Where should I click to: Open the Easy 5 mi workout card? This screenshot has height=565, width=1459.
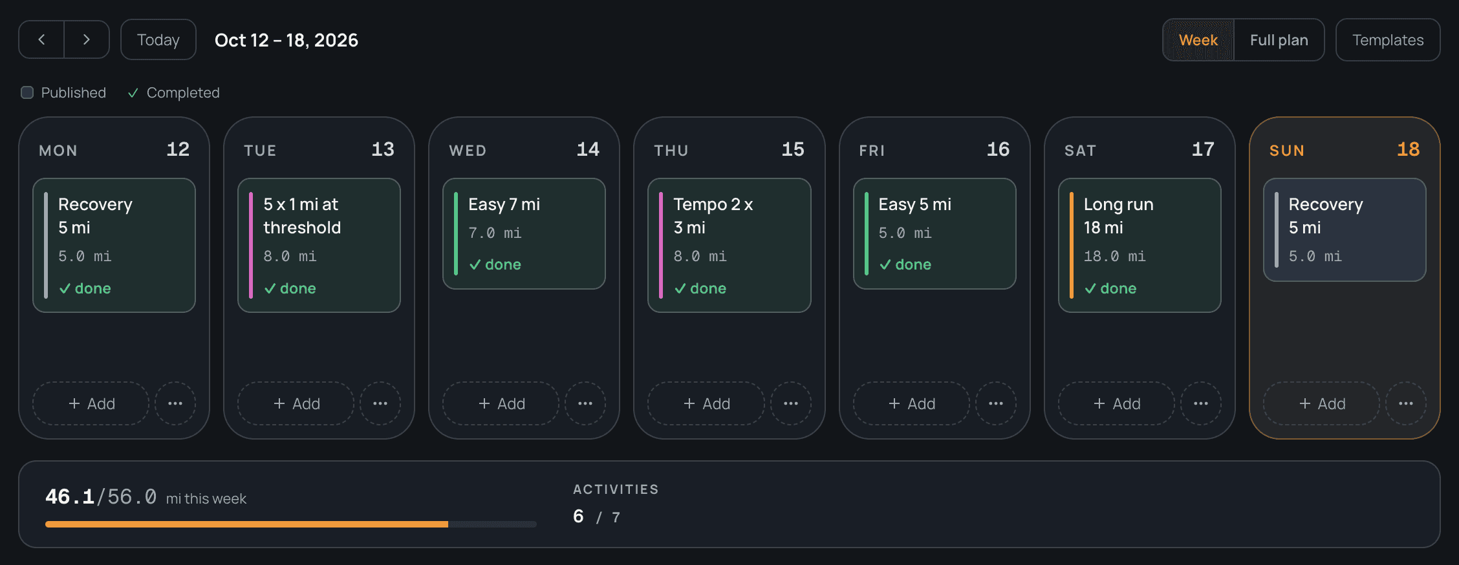click(x=935, y=234)
